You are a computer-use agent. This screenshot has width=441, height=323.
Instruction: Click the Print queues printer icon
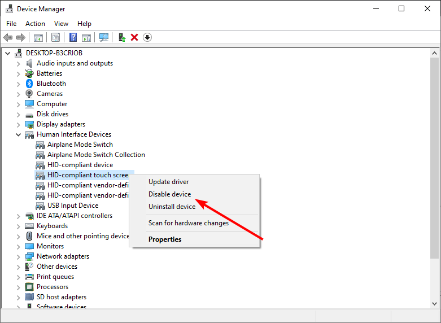coord(29,277)
